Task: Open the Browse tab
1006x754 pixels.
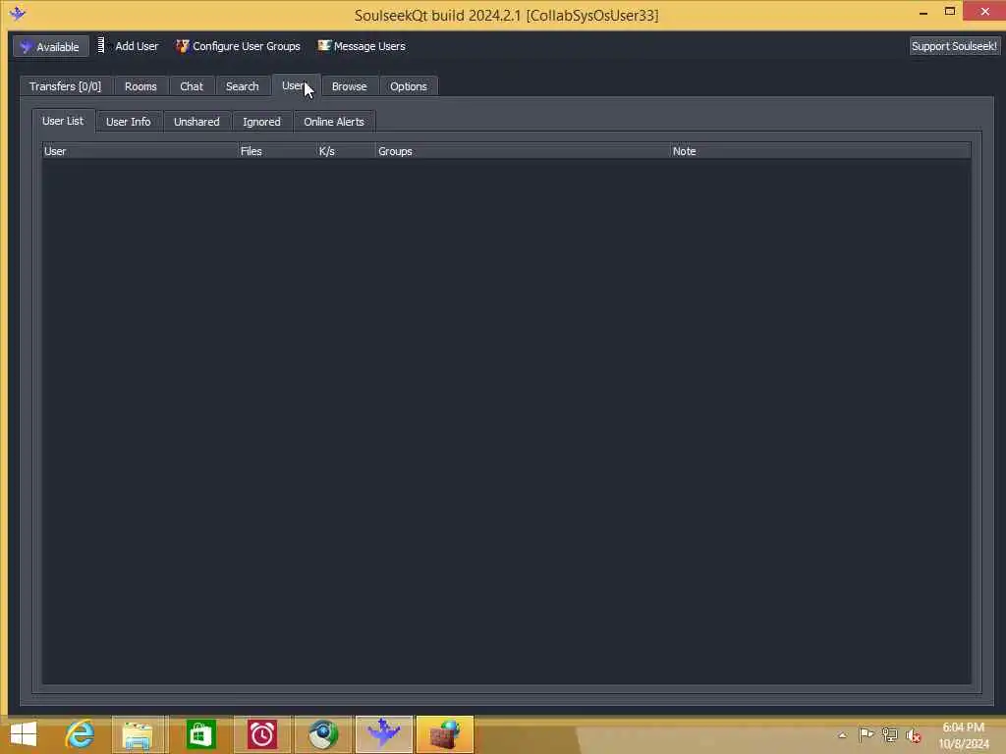Action: (x=349, y=86)
